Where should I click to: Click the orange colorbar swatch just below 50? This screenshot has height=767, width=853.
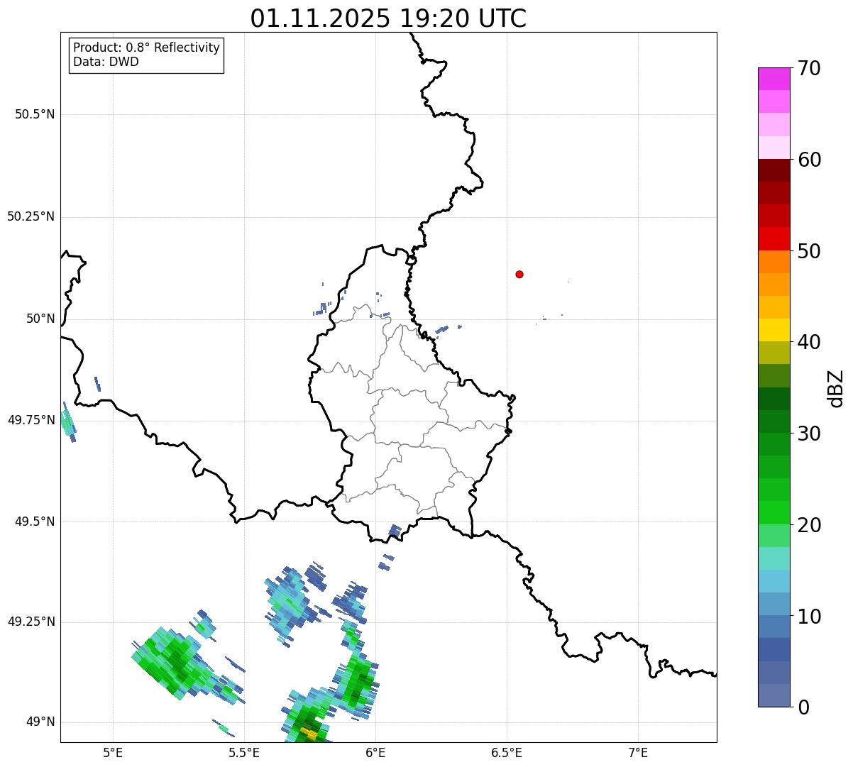774,262
